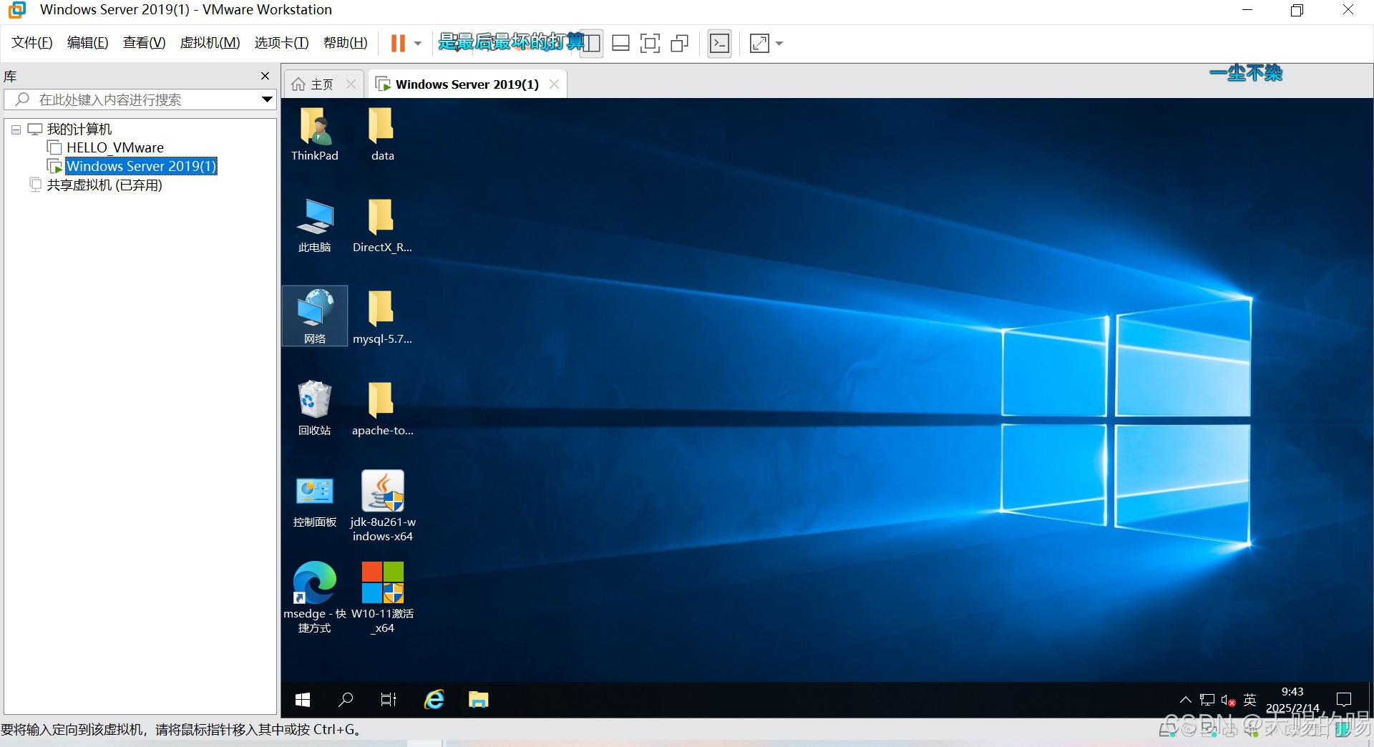Open the library search dropdown arrow
Screen dimensions: 1374x747
click(267, 99)
